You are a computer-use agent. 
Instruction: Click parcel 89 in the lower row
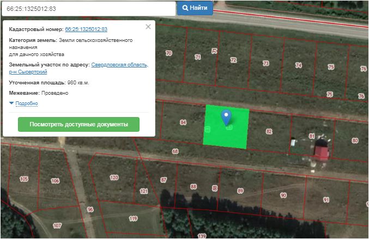(x=240, y=191)
